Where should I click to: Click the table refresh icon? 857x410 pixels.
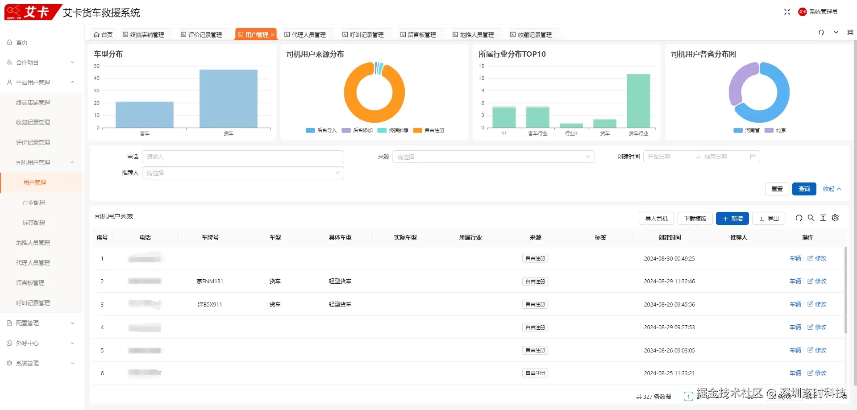coord(799,218)
